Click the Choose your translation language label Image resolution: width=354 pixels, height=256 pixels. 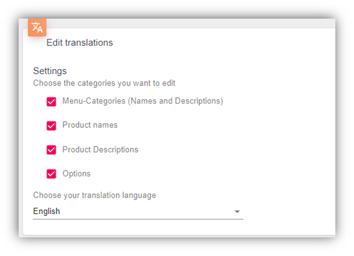coord(94,195)
